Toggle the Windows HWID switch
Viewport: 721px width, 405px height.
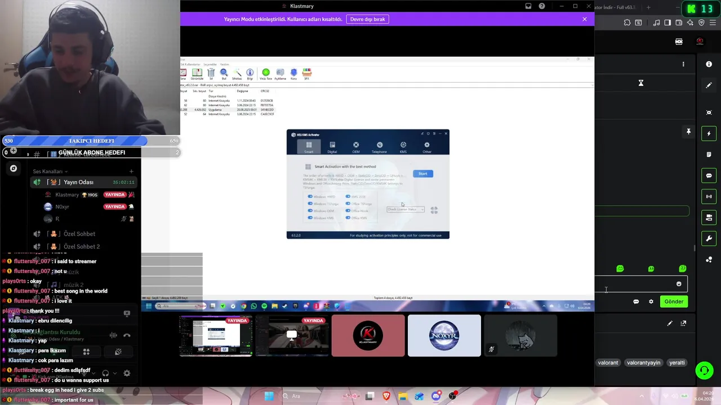coord(310,196)
